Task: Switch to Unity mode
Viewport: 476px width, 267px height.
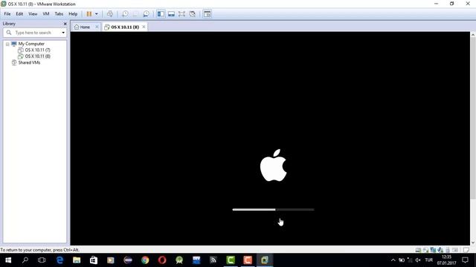Action: (x=192, y=14)
